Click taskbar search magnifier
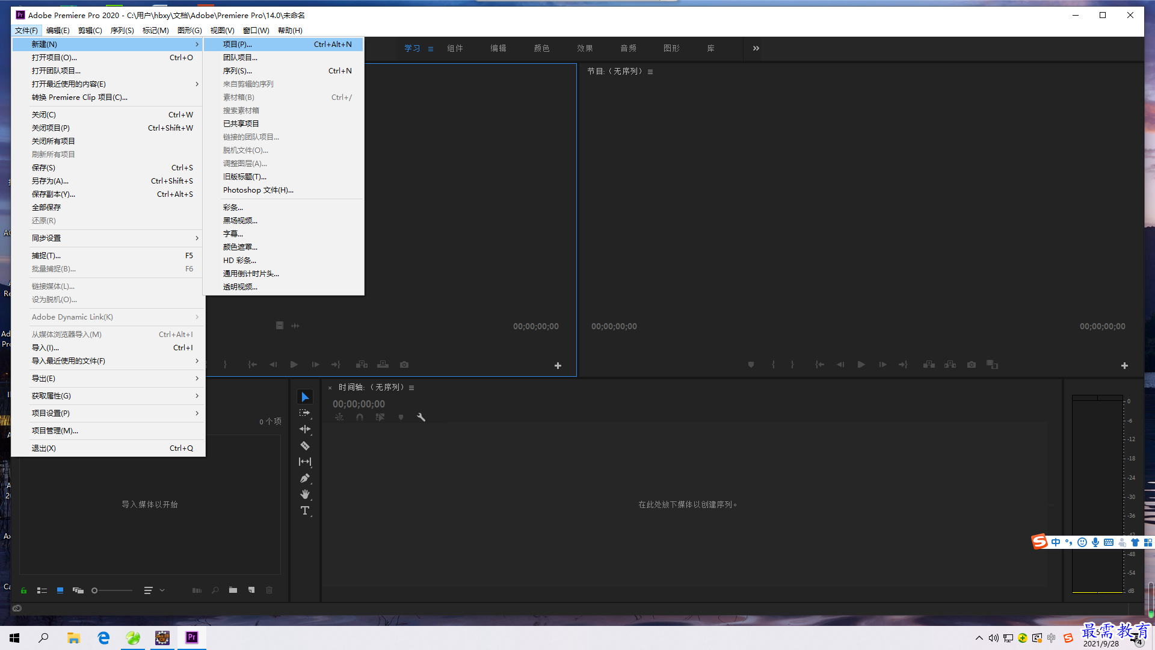The height and width of the screenshot is (650, 1155). 43,638
